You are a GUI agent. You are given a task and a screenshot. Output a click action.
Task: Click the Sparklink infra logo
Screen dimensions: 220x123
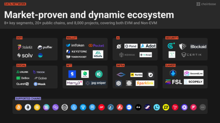click(145, 83)
